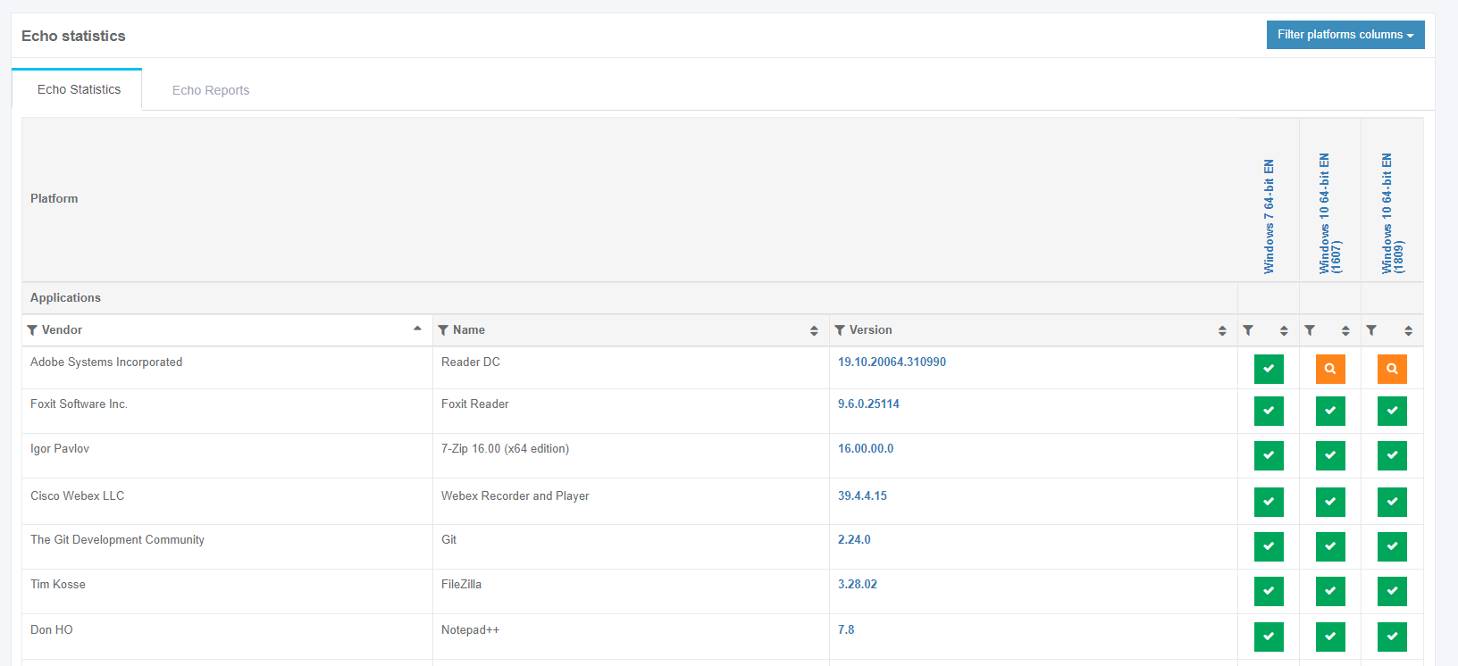Click the Version column filter icon
Viewport: 1458px width, 666px height.
pyautogui.click(x=840, y=330)
